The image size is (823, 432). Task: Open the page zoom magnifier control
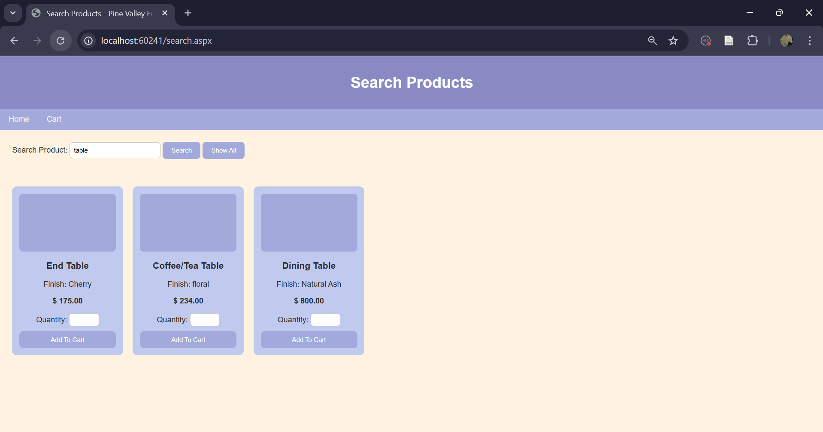coord(652,41)
